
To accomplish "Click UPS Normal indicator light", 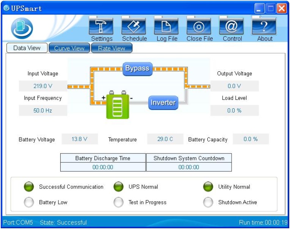I will click(x=119, y=187).
